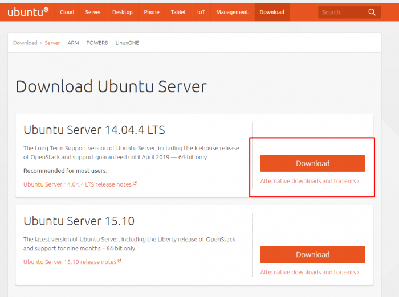399x297 pixels.
Task: Click the search magnifier icon
Action: point(372,12)
